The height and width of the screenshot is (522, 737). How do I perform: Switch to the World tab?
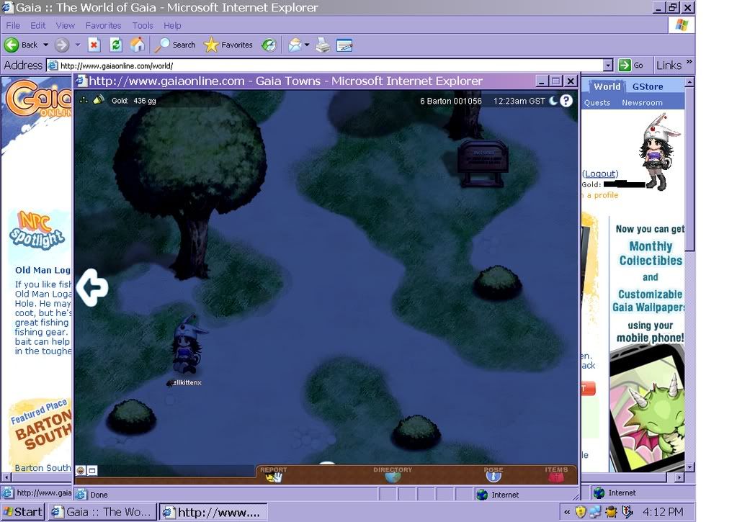coord(607,86)
